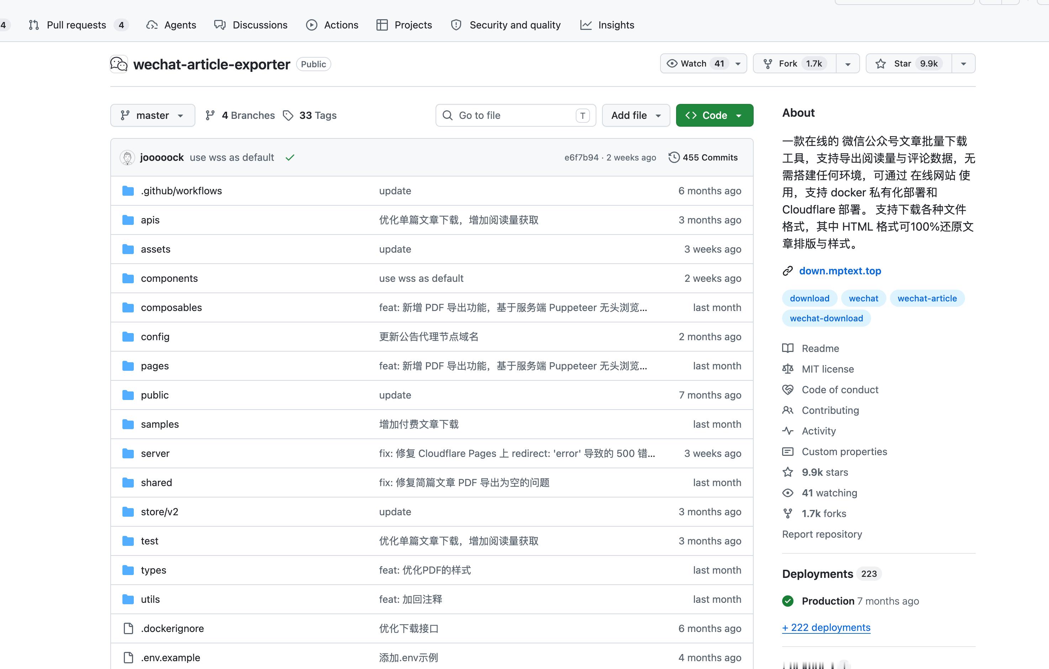Go to the Projects tab
Screen dimensions: 1049x669
404,25
